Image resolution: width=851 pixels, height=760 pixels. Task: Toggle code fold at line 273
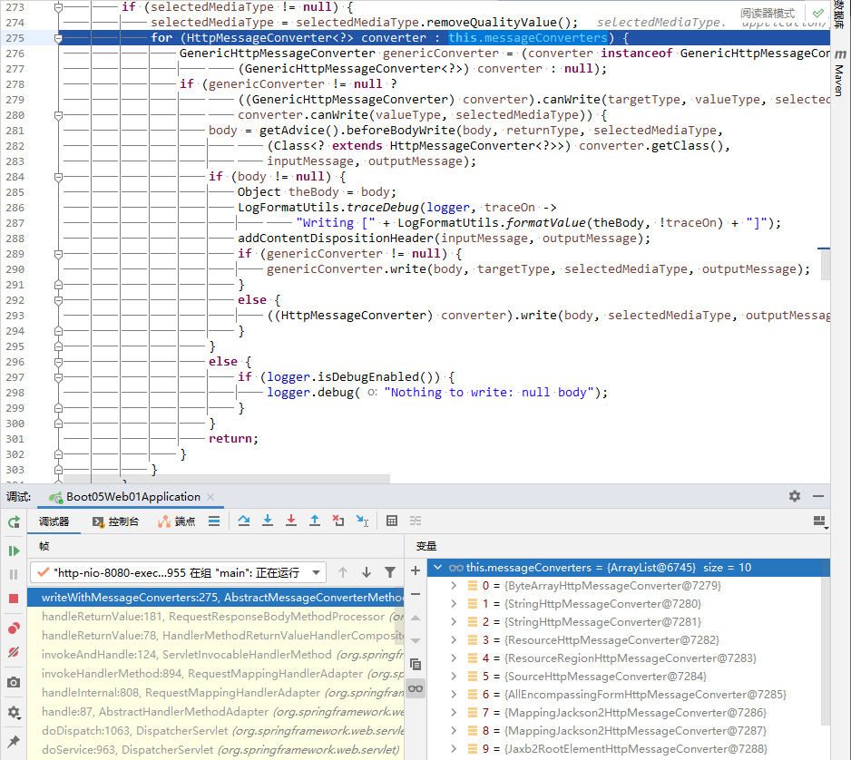(x=59, y=7)
